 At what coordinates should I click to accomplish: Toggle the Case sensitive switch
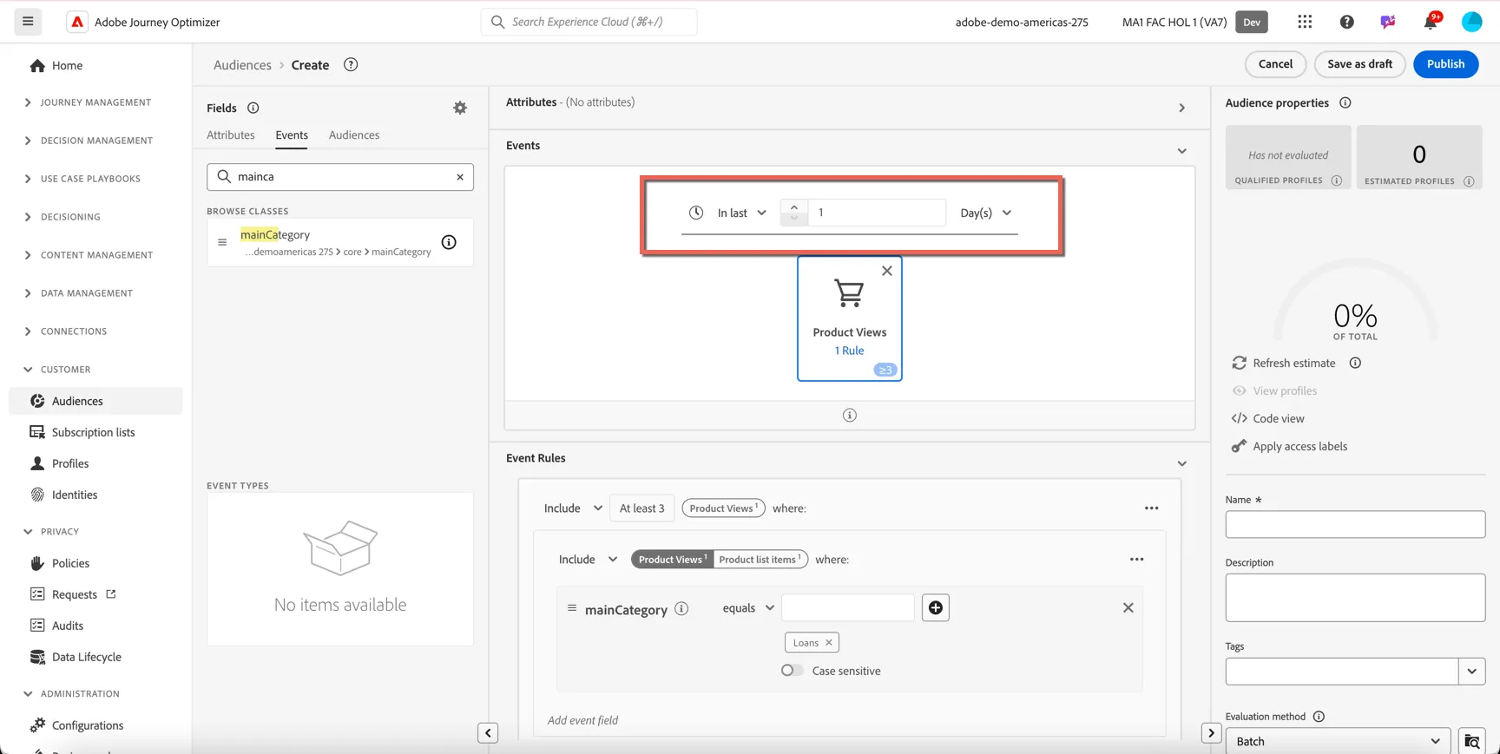791,671
